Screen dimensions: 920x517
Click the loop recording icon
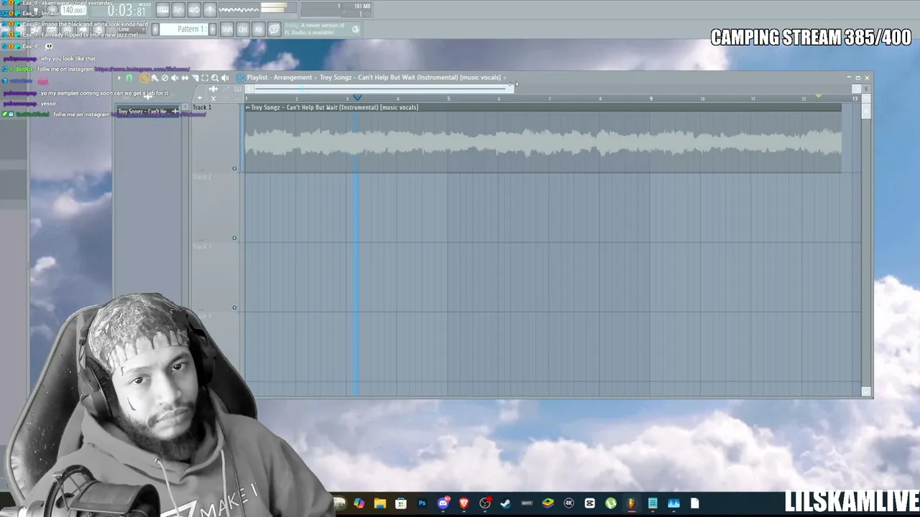click(x=194, y=9)
